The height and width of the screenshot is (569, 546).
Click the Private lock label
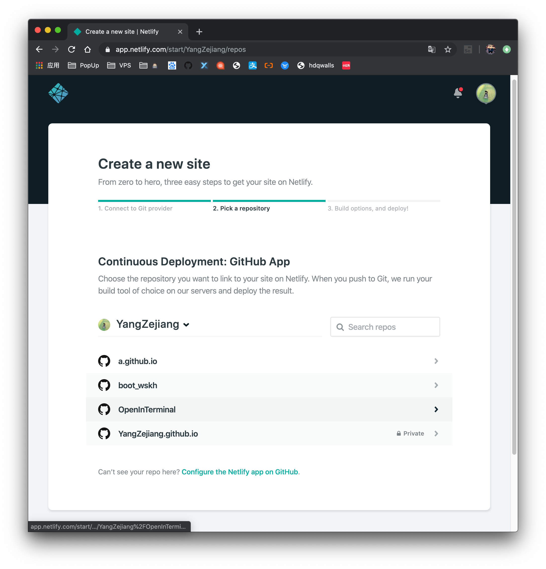pyautogui.click(x=410, y=434)
